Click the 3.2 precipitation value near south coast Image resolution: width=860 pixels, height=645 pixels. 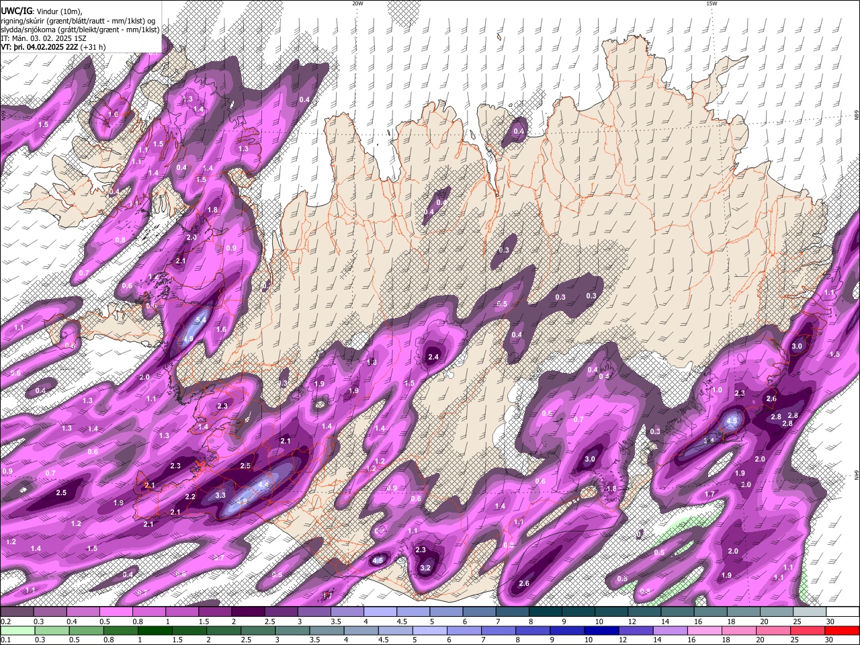(425, 568)
